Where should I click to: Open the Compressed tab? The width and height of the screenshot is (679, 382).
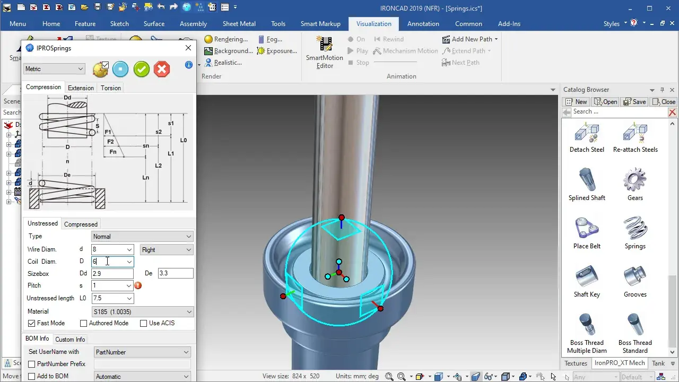click(x=81, y=224)
